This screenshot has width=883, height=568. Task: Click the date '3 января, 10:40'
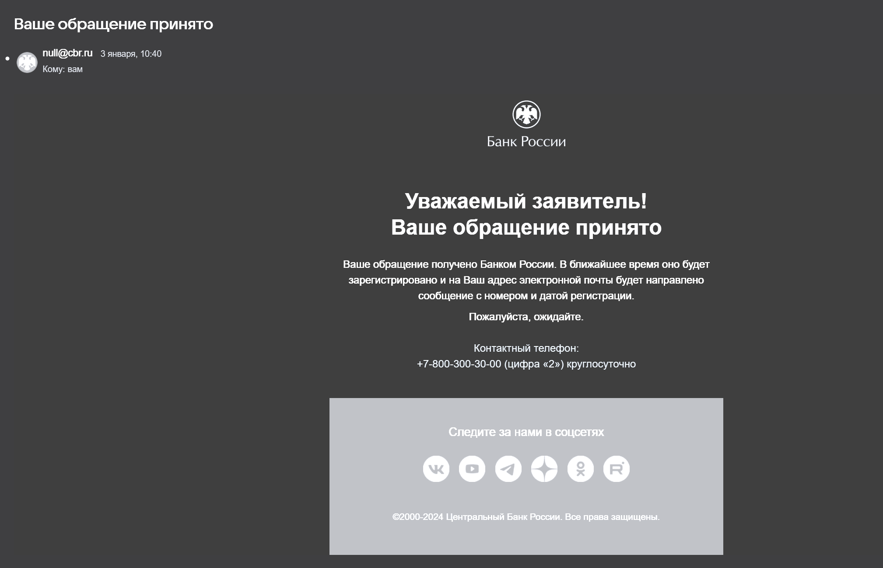tap(131, 54)
